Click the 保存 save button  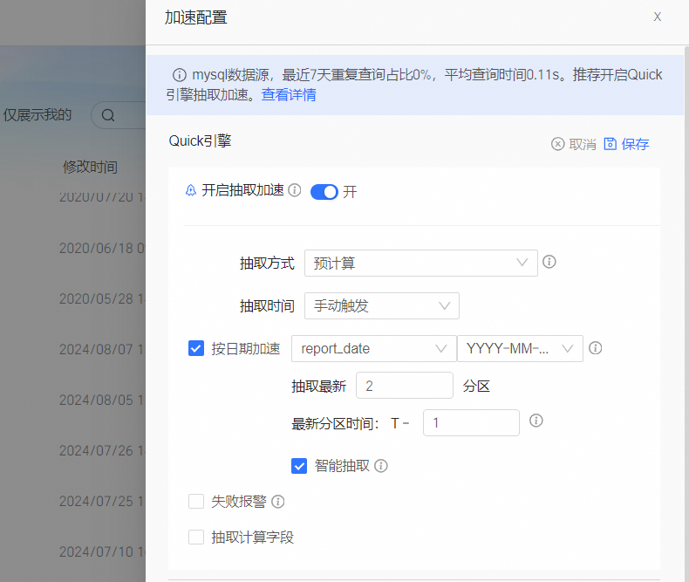click(x=627, y=144)
